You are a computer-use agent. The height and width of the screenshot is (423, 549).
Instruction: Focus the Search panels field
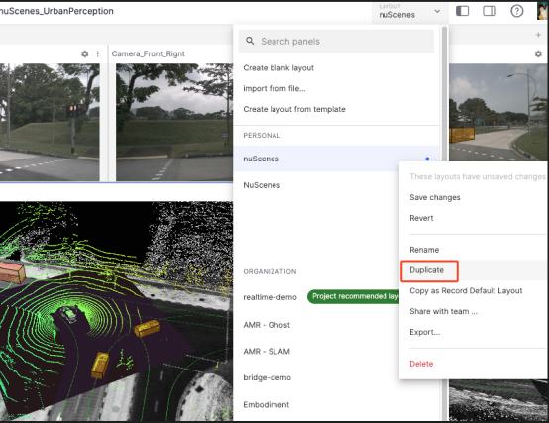pos(336,42)
